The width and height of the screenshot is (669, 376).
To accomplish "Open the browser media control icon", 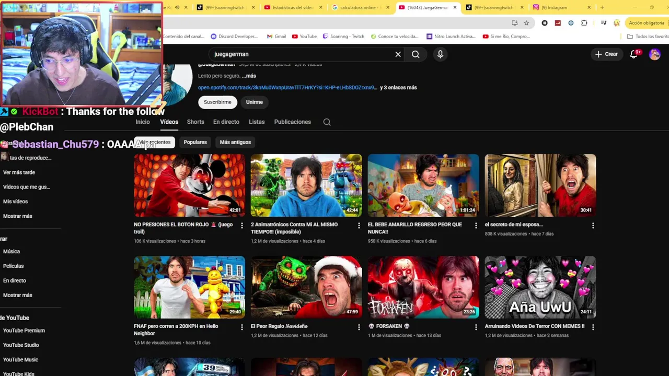I will click(604, 23).
